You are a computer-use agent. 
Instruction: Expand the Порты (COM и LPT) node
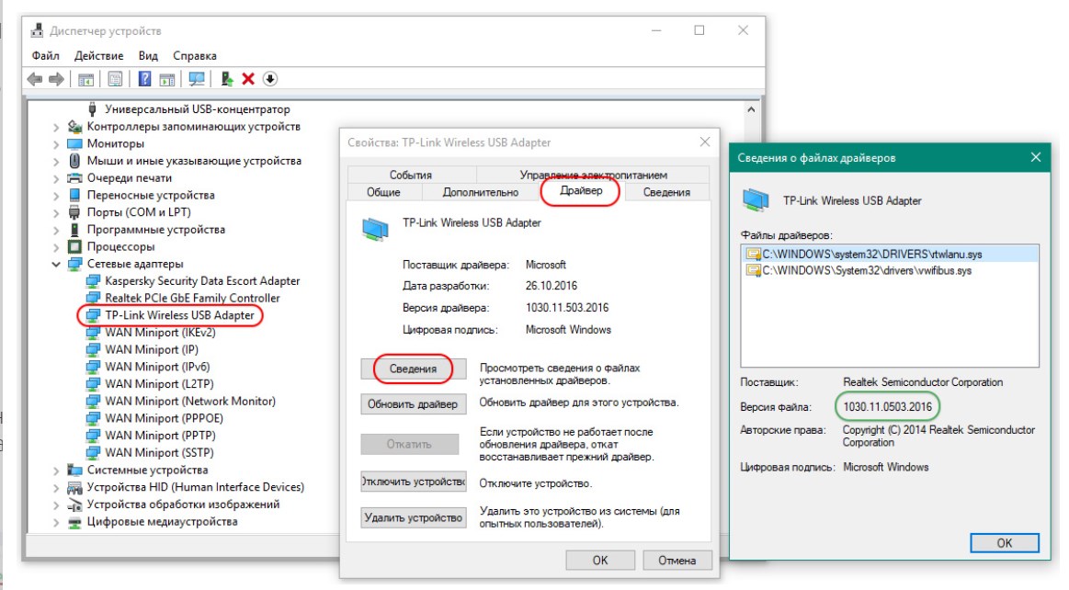(57, 212)
